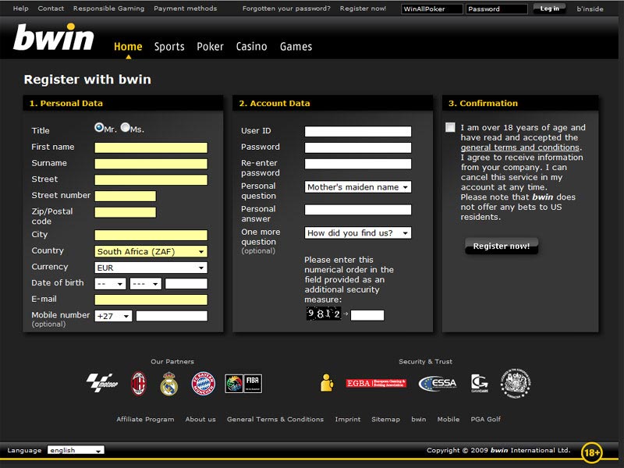
Task: Open Forgotten your password? link
Action: pyautogui.click(x=286, y=9)
